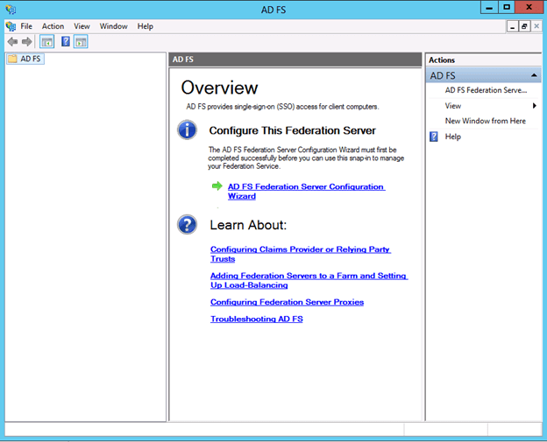This screenshot has height=442, width=547.
Task: Restore the inner MDI child window
Action: point(524,26)
